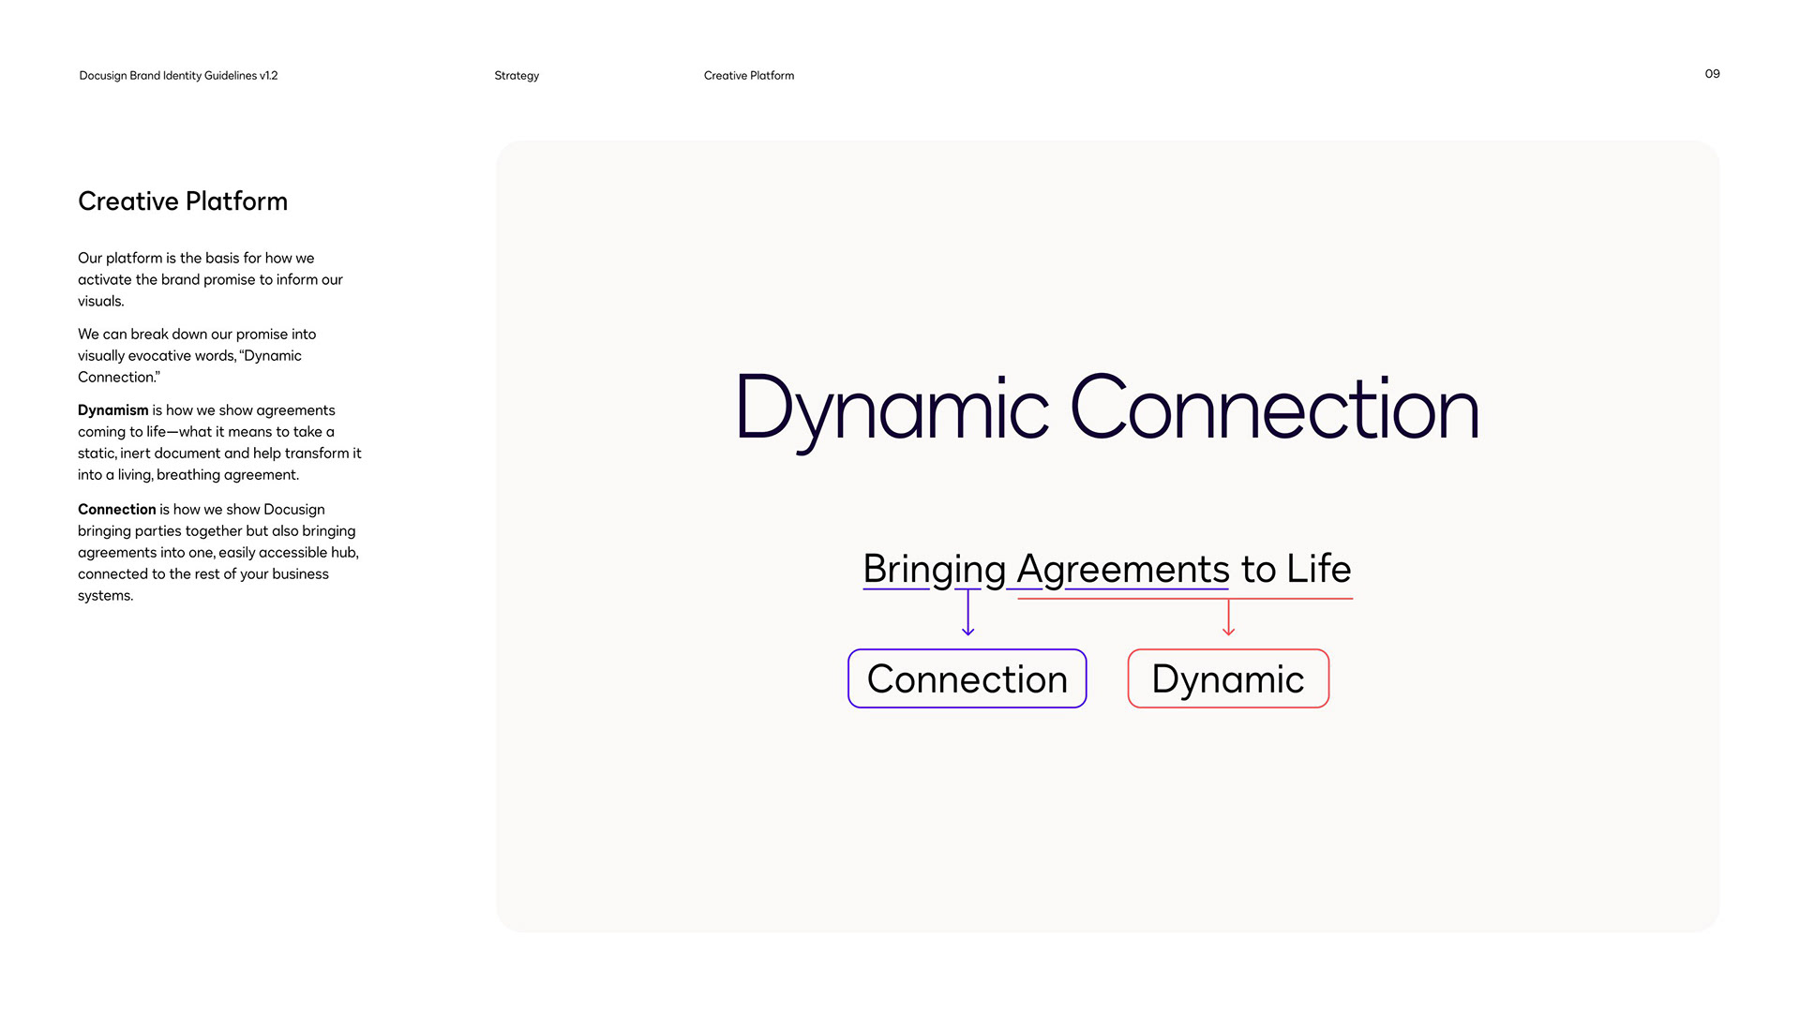Click the purple downward arrow
The height and width of the screenshot is (1012, 1800).
click(967, 614)
